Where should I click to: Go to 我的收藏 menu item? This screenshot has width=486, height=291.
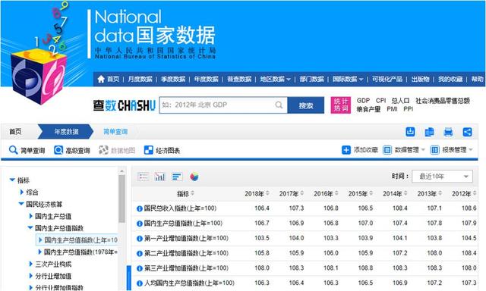[450, 79]
